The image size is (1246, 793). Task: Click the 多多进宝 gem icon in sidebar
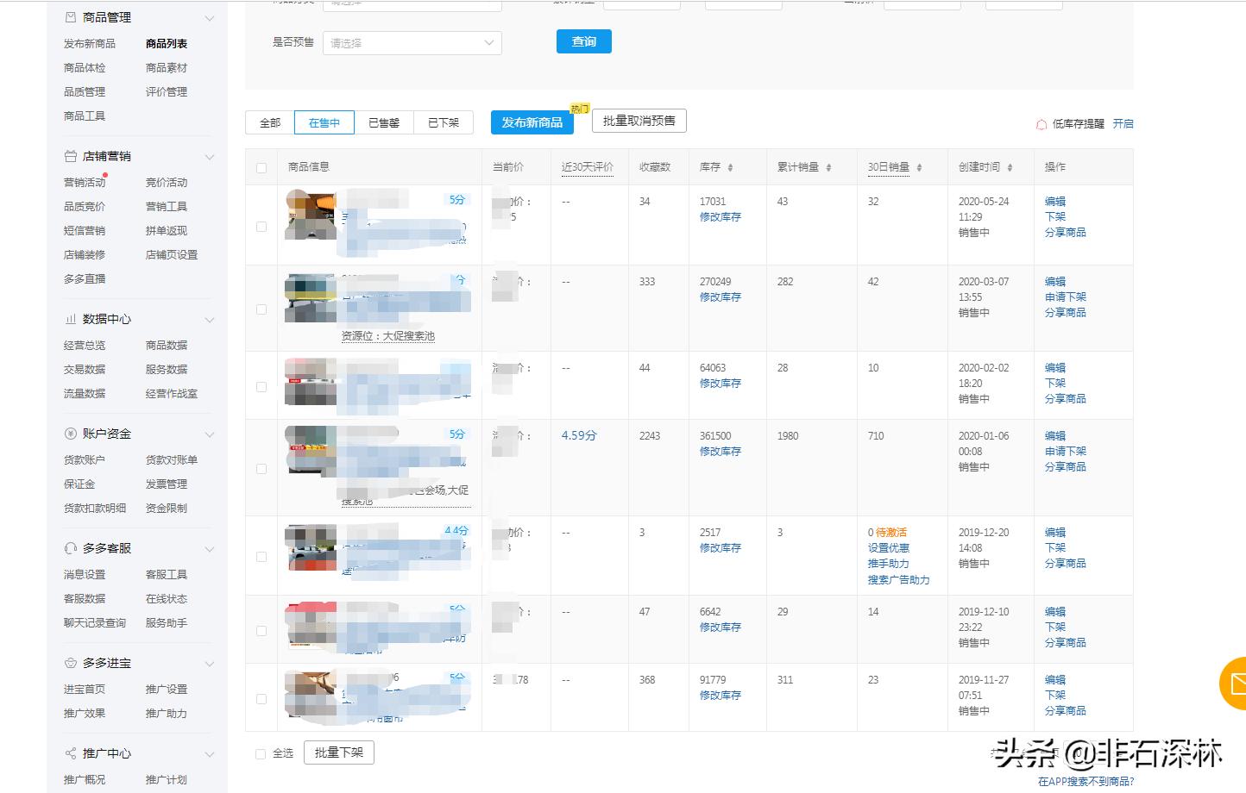(71, 663)
